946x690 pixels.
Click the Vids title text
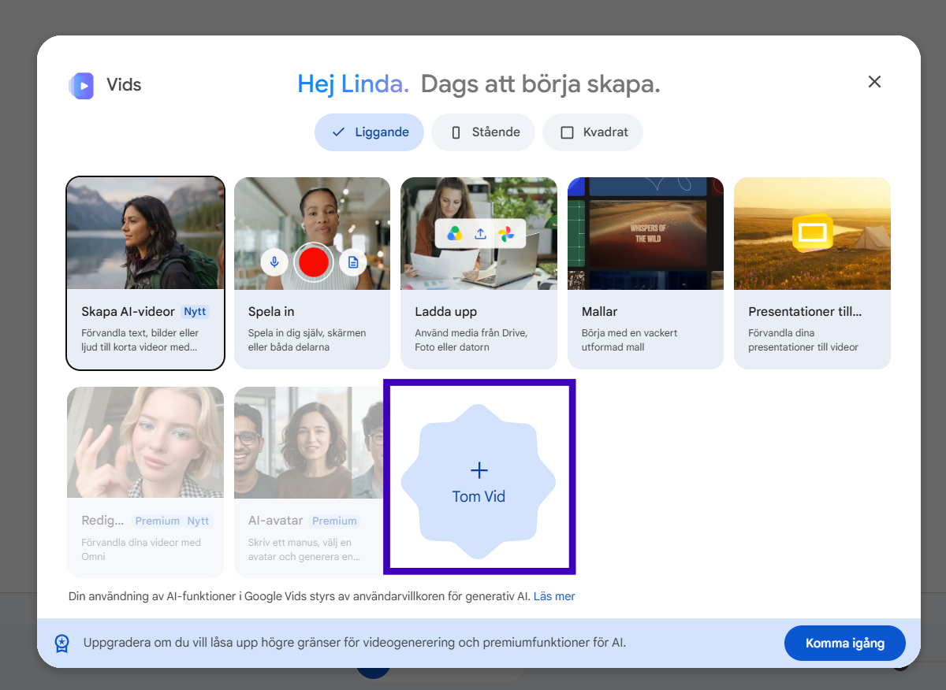tap(124, 85)
